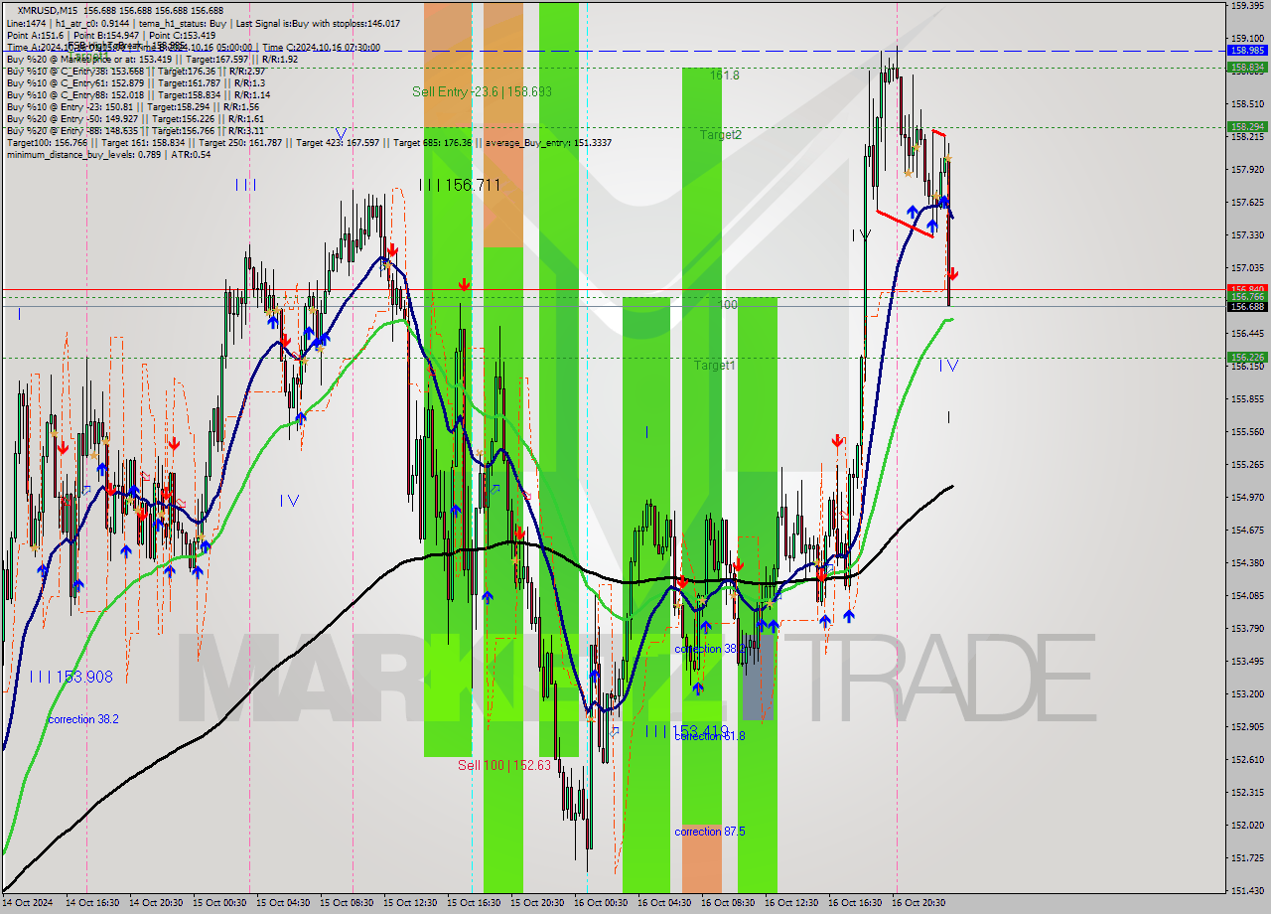Viewport: 1271px width, 914px height.
Task: Click the 'Sell 100 | 152.63' label
Action: [503, 765]
